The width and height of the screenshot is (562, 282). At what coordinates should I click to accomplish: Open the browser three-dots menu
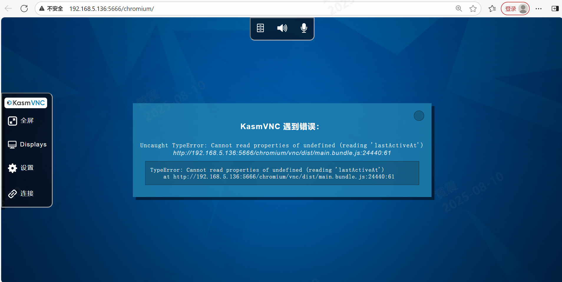coord(539,9)
